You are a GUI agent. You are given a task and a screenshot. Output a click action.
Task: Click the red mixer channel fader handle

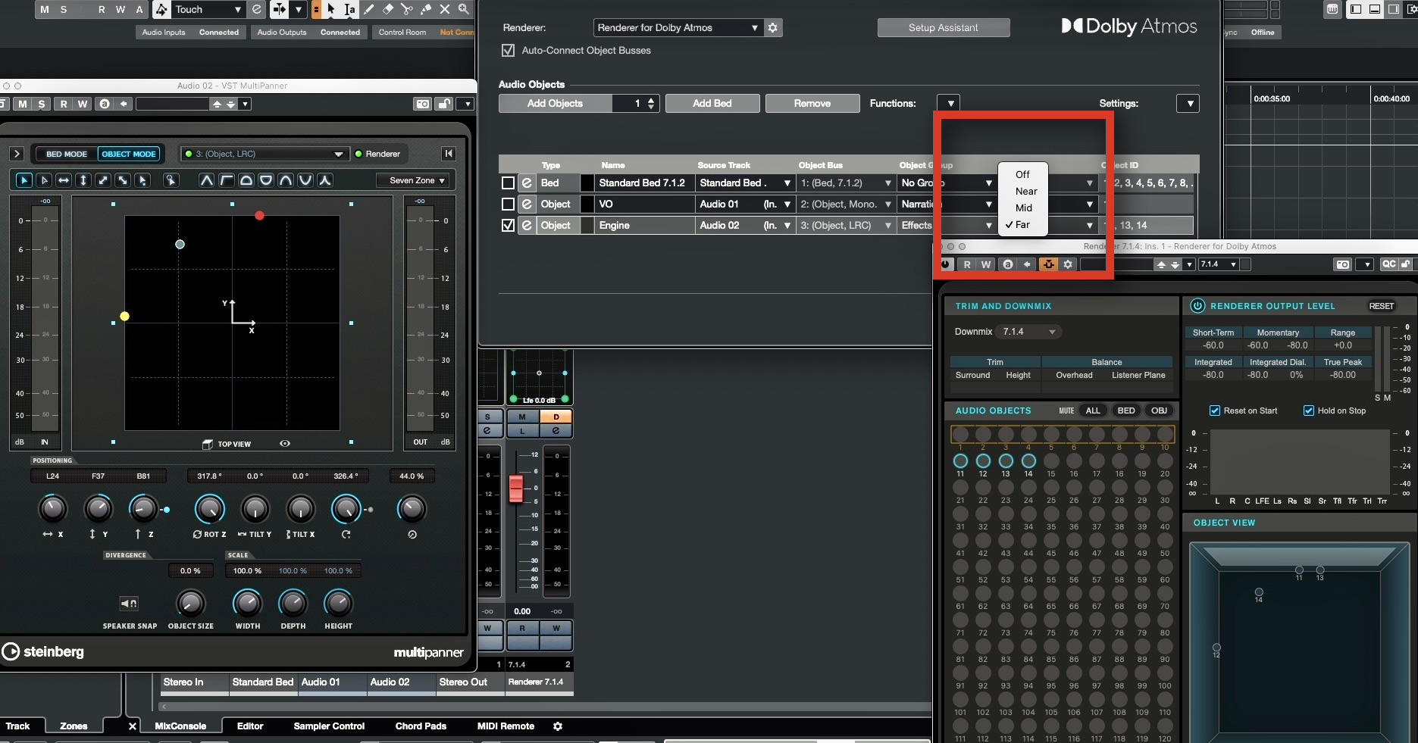[x=516, y=489]
